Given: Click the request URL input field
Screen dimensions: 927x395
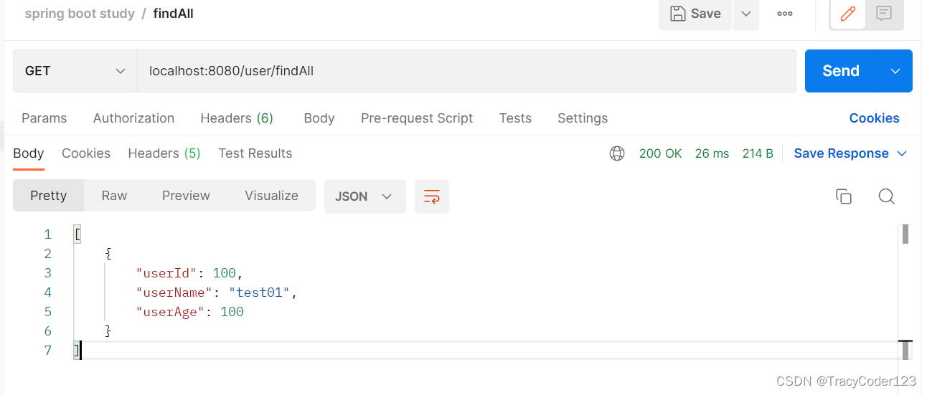Looking at the screenshot, I should [466, 71].
